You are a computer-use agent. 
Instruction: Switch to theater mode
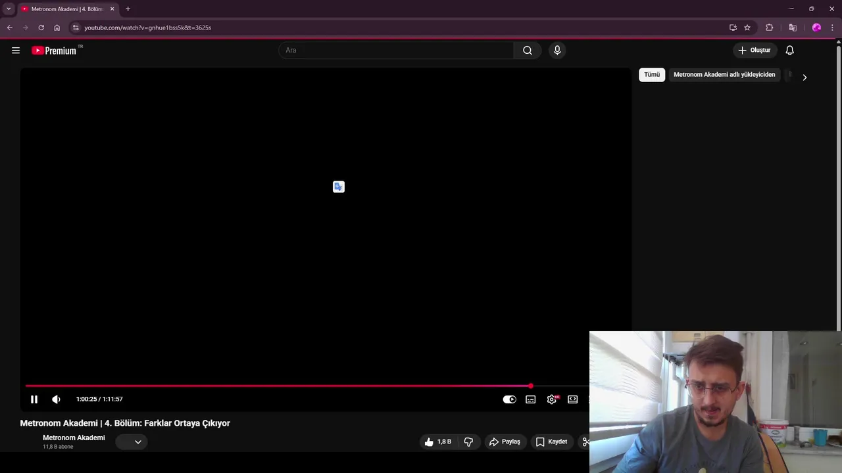[x=573, y=399]
